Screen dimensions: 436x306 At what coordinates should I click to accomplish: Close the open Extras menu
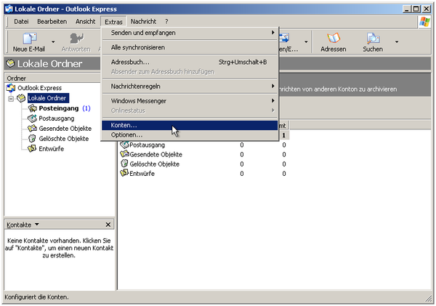point(113,22)
